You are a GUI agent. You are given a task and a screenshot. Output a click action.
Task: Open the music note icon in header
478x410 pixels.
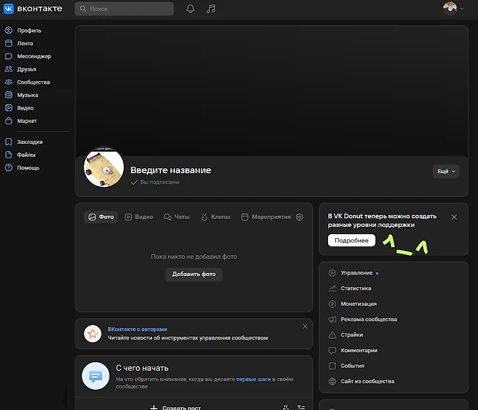click(x=210, y=9)
